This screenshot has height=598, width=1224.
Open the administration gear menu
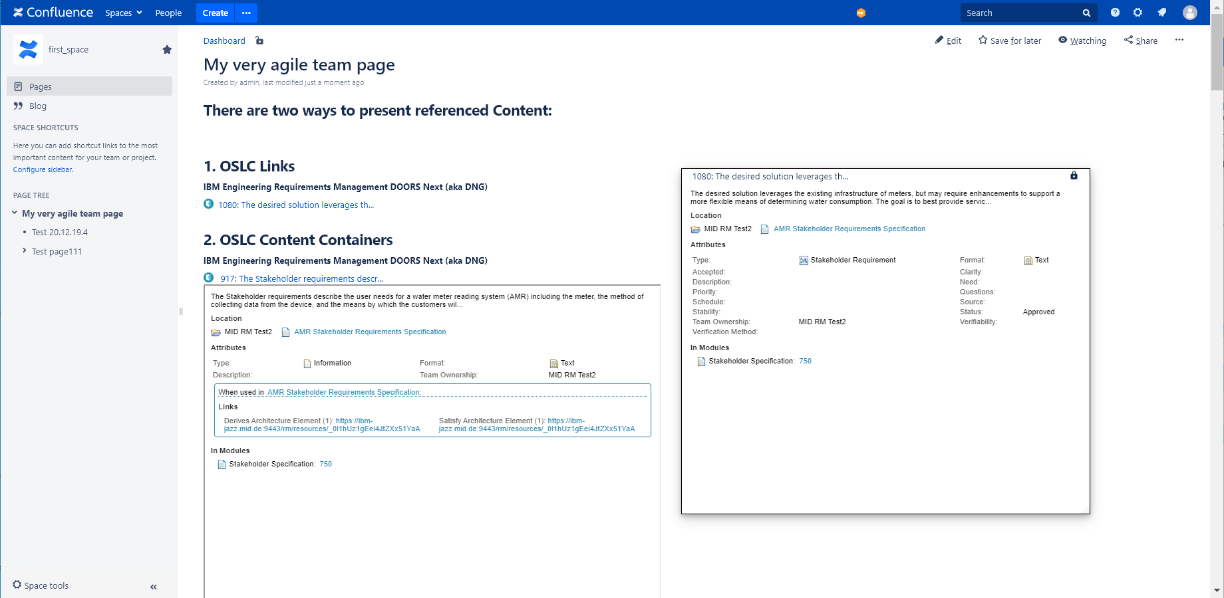(1138, 13)
